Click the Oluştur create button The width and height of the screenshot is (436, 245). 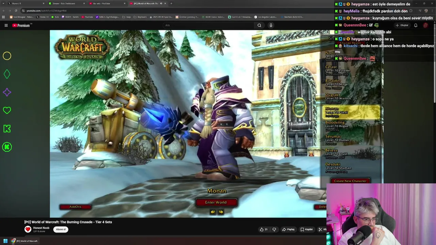tap(402, 25)
